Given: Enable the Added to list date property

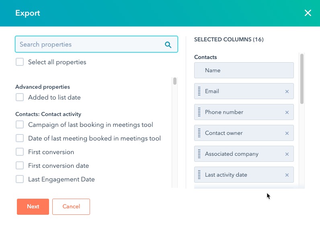Looking at the screenshot, I should (x=20, y=98).
